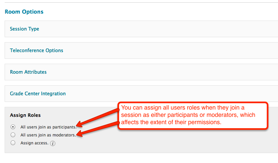
Task: Open the Assign access info icon
Action: [53, 143]
